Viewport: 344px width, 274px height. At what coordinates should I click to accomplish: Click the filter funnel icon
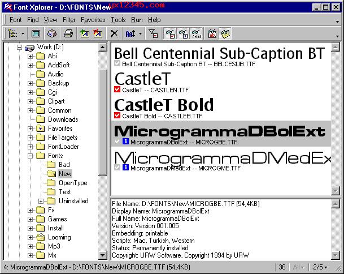pos(153,34)
